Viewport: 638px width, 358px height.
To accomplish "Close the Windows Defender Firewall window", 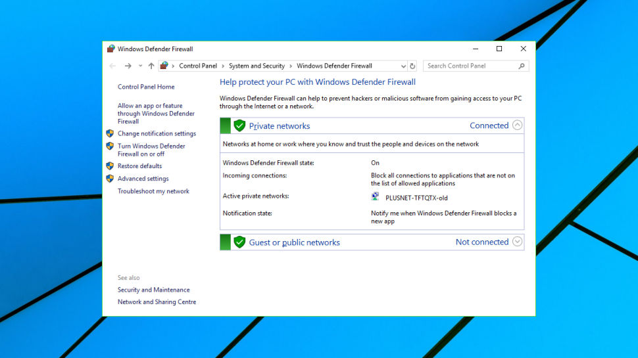I will (524, 49).
